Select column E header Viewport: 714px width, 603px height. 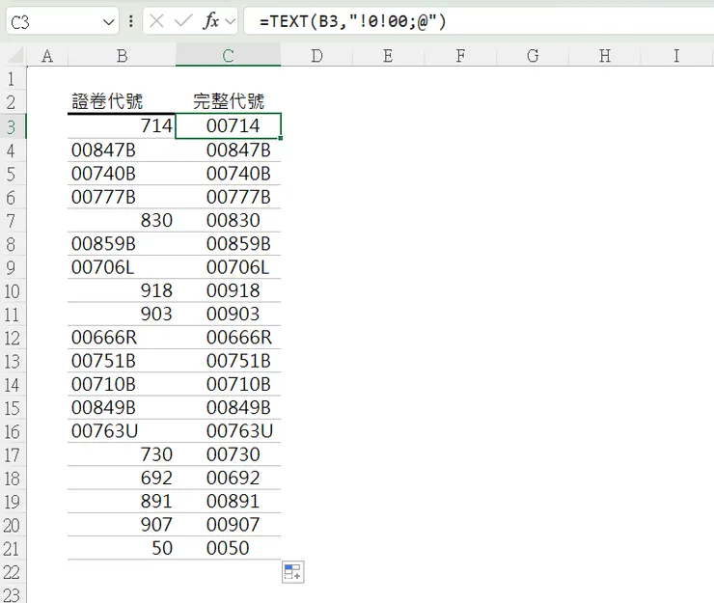click(388, 56)
